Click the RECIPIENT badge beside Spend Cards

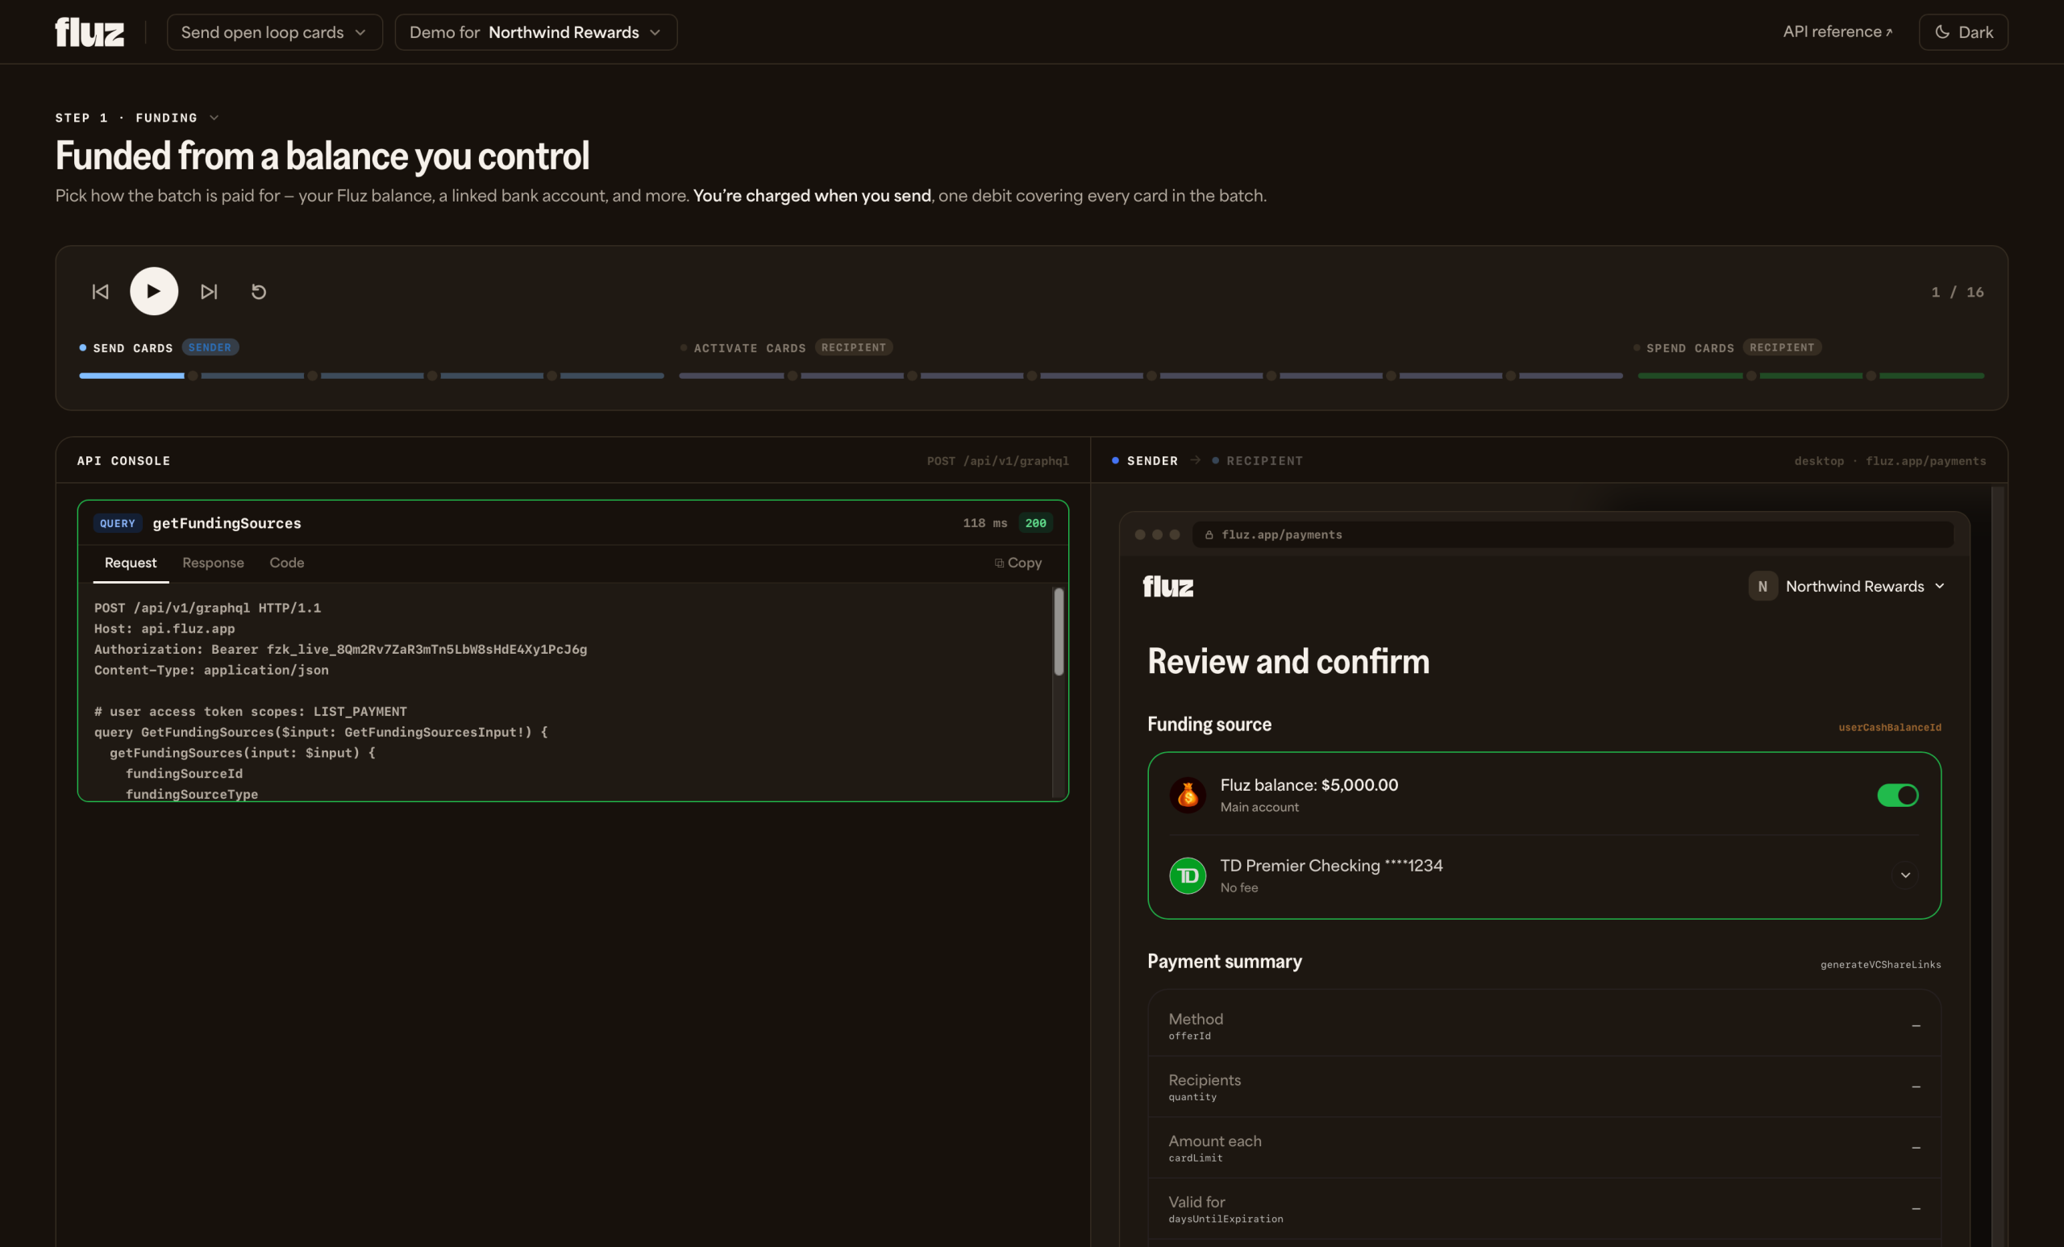(1782, 347)
